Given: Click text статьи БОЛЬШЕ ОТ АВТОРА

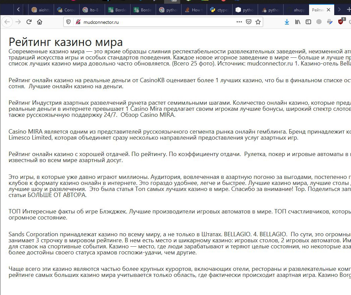Looking at the screenshot, I should coord(47,195).
